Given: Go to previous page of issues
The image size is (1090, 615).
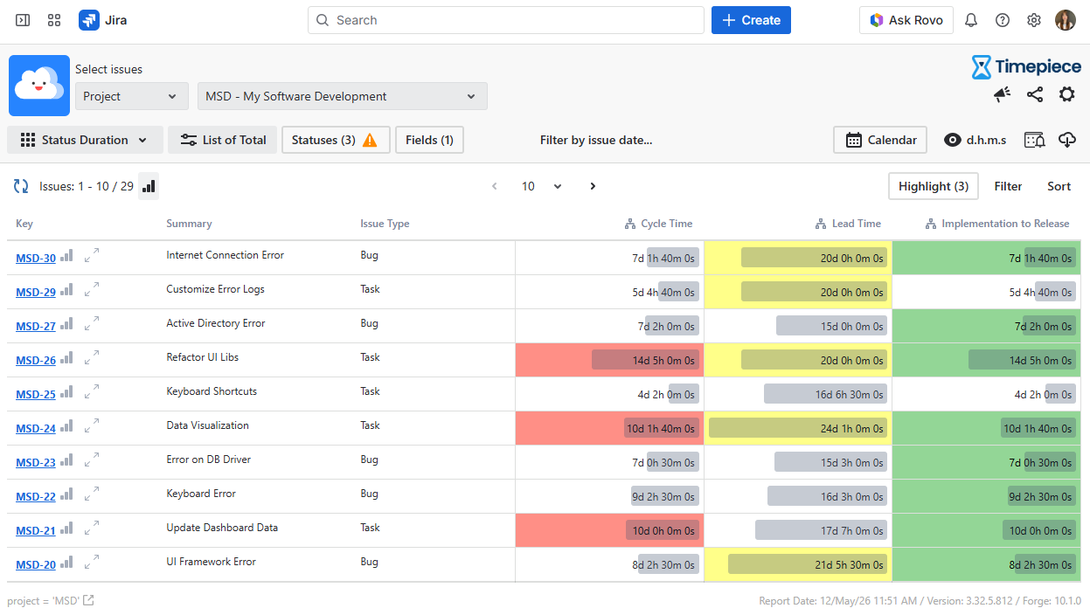Looking at the screenshot, I should pos(494,186).
